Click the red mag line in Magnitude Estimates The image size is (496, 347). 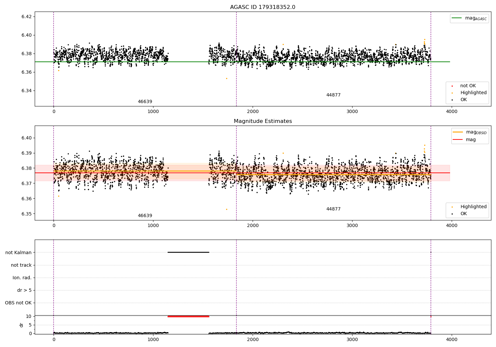(242, 173)
